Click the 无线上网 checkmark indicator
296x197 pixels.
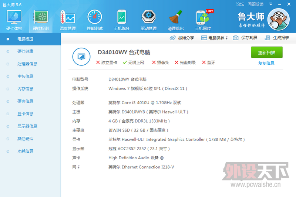point(134,62)
